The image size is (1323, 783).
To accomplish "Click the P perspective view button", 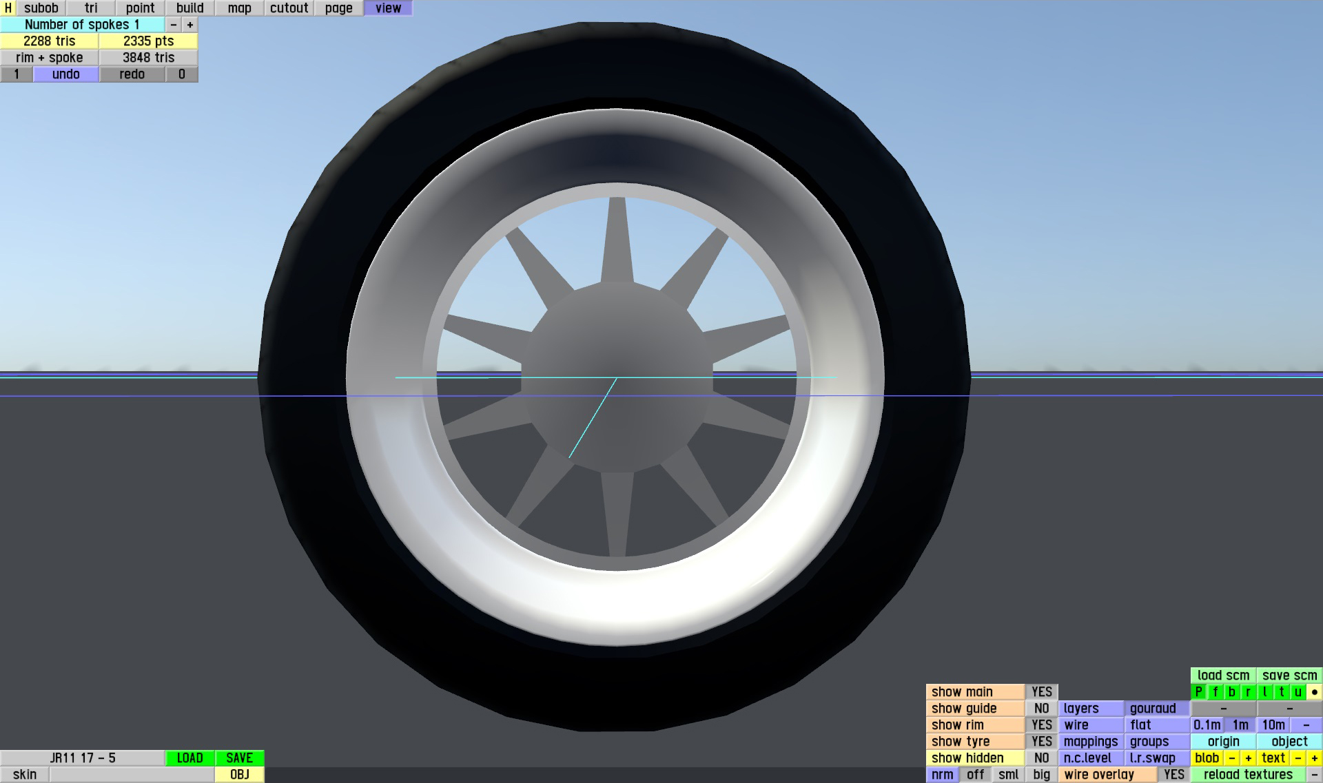I will click(x=1198, y=692).
